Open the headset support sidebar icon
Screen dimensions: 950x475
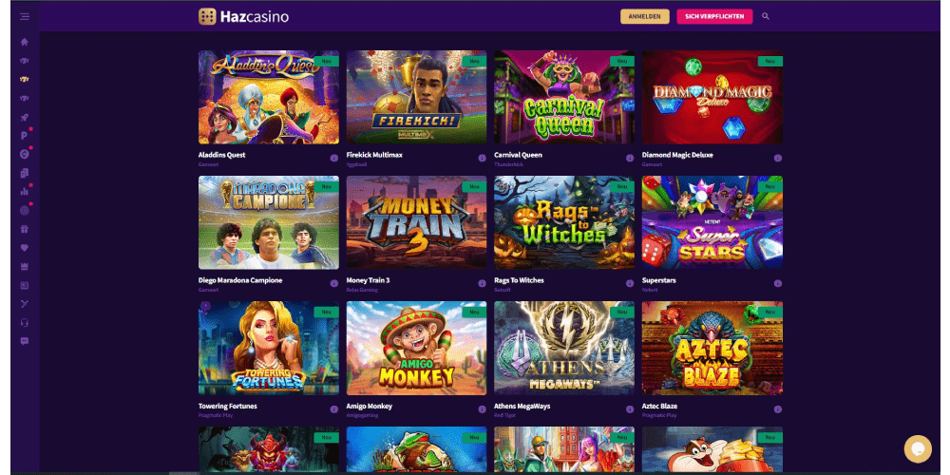point(25,322)
